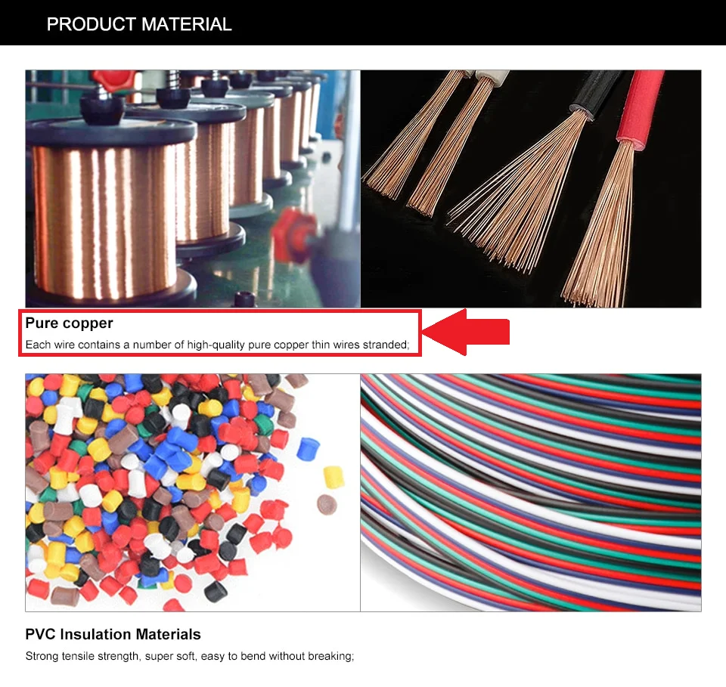Click the lone blue pellet beside the pile
The image size is (726, 687).
(308, 449)
